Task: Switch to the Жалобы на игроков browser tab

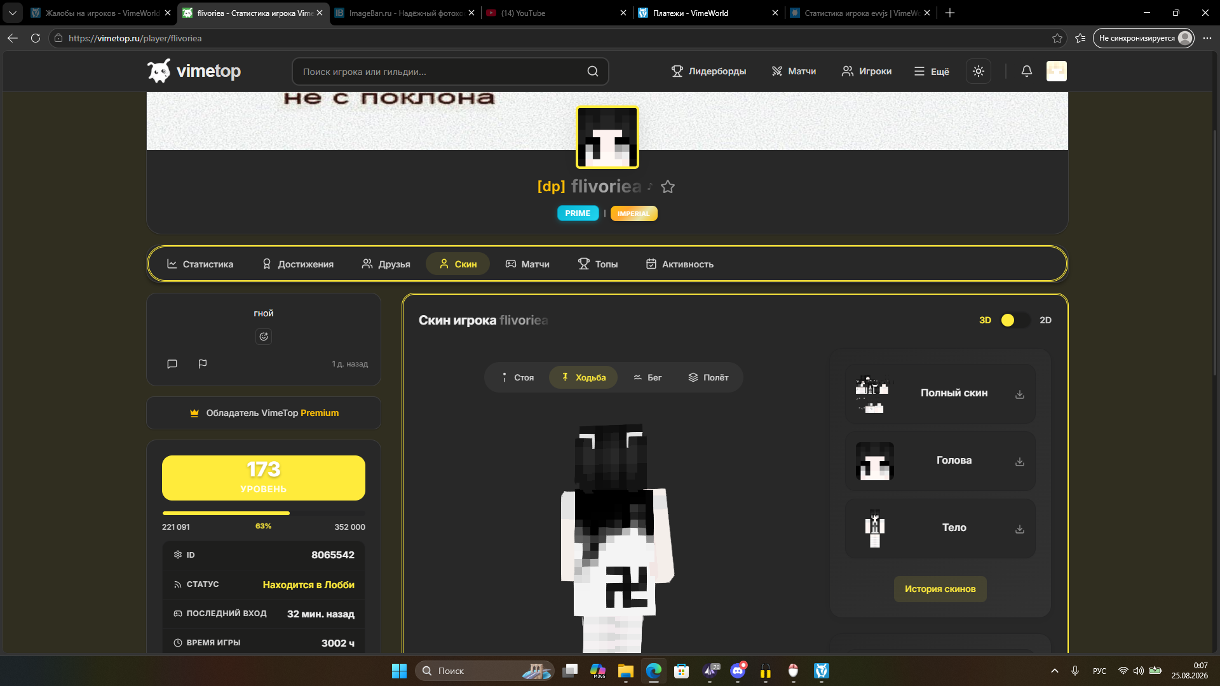Action: pos(102,13)
